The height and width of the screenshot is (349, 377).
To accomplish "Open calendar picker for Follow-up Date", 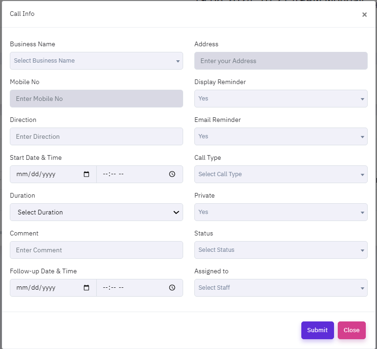I will pyautogui.click(x=86, y=288).
